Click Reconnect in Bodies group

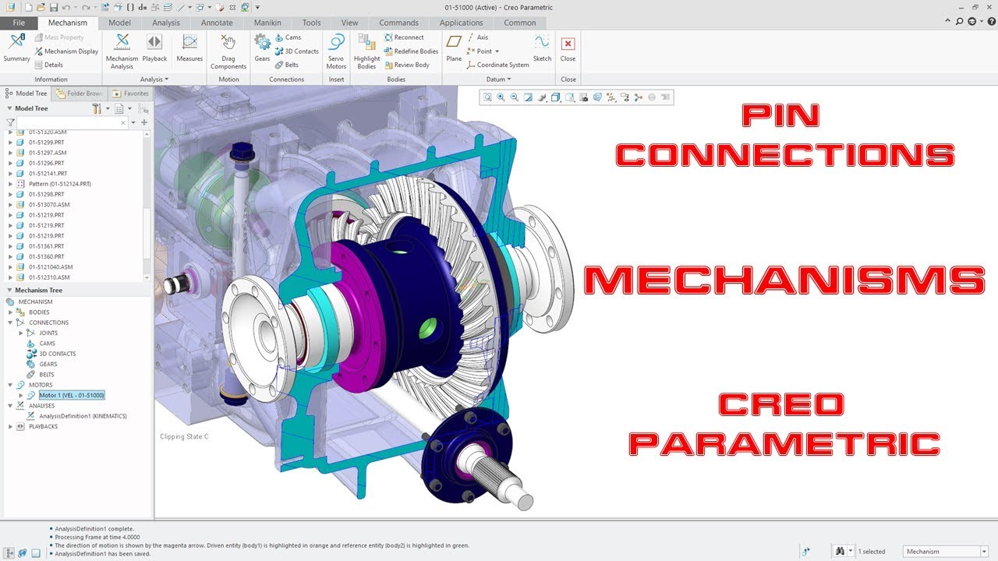[x=404, y=37]
